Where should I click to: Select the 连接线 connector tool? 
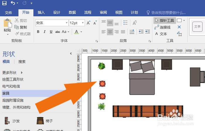163,27
